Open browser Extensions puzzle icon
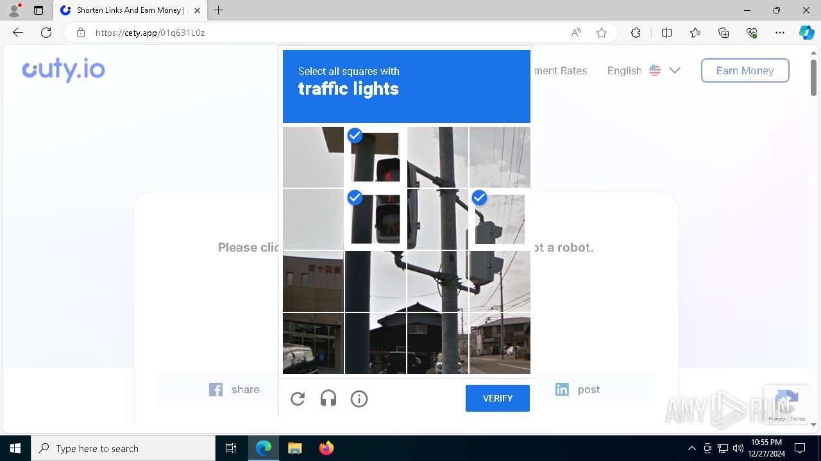Viewport: 821px width, 461px height. coord(636,33)
